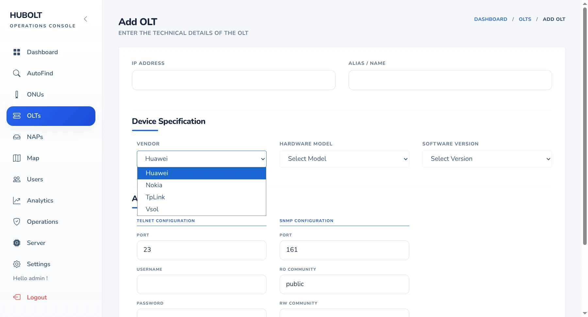
Task: Click the Telnet username field
Action: tap(202, 284)
